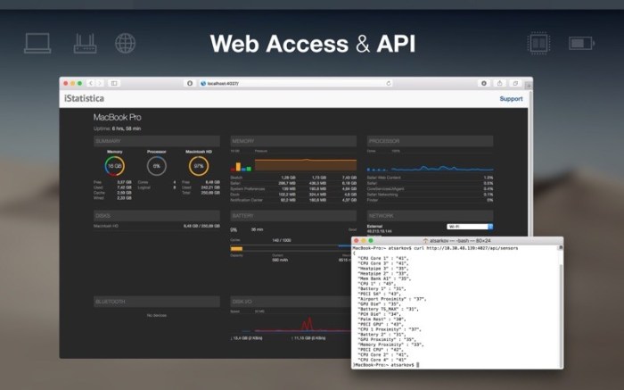Select the Terminal window title bar

click(x=456, y=240)
